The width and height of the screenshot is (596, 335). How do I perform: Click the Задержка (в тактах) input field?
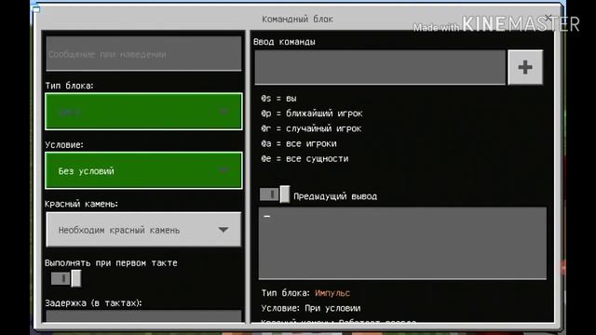pos(143,316)
